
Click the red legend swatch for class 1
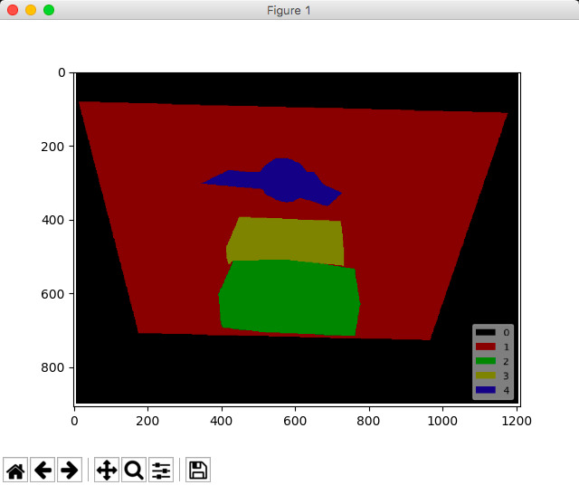(486, 347)
